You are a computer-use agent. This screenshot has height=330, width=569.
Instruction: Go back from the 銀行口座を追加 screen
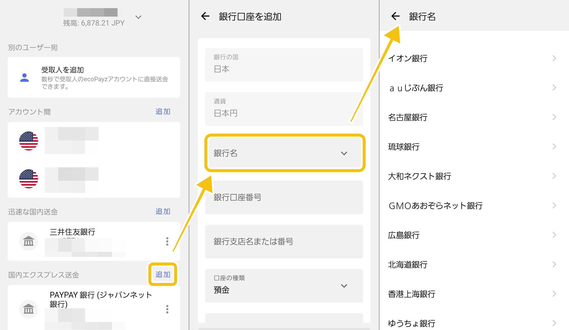tap(205, 16)
